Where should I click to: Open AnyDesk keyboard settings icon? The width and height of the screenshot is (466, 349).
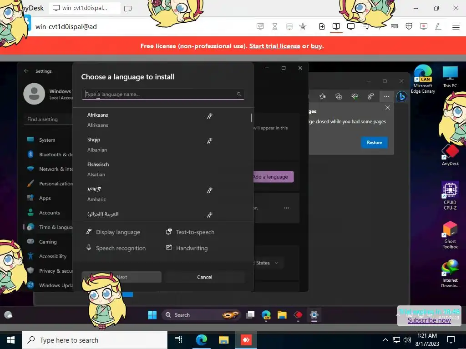[395, 26]
